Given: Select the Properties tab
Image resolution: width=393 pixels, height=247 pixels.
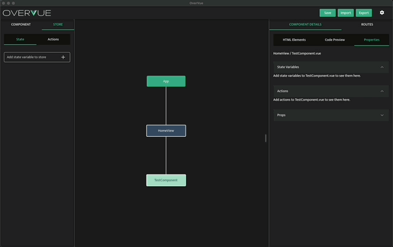Looking at the screenshot, I should coord(372,39).
